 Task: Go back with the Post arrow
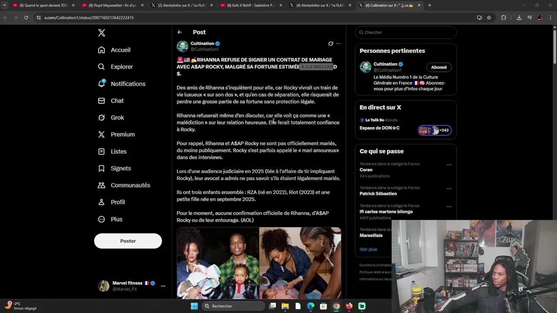(x=180, y=32)
